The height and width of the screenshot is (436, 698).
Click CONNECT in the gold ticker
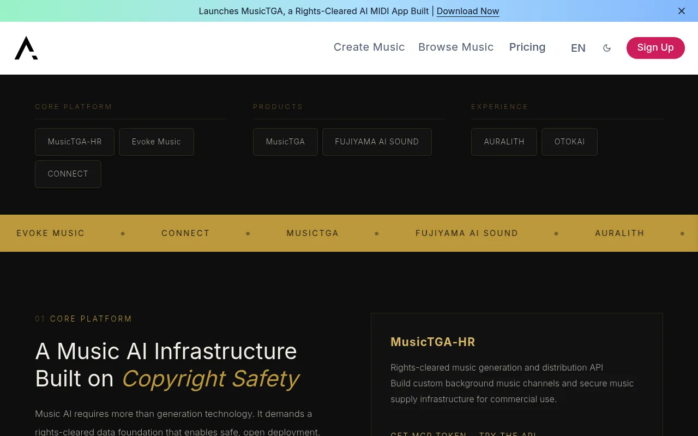(x=185, y=233)
